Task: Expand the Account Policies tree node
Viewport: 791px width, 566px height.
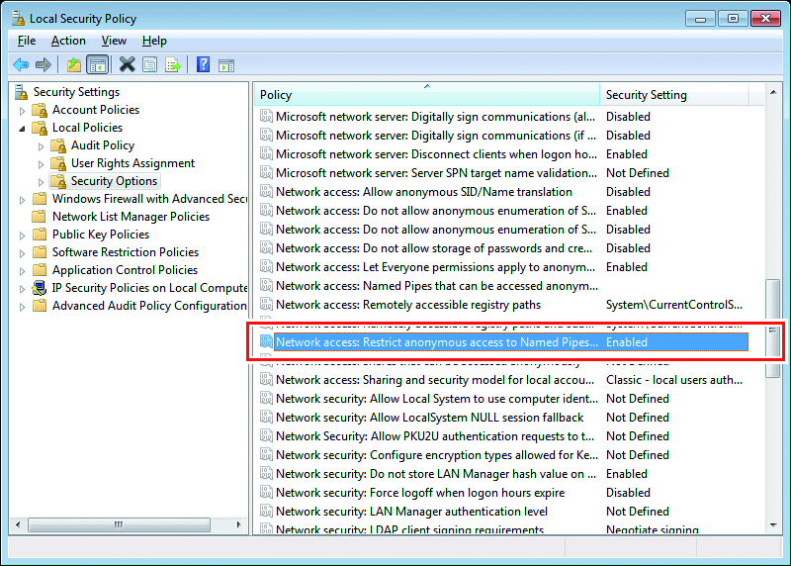Action: 23,110
